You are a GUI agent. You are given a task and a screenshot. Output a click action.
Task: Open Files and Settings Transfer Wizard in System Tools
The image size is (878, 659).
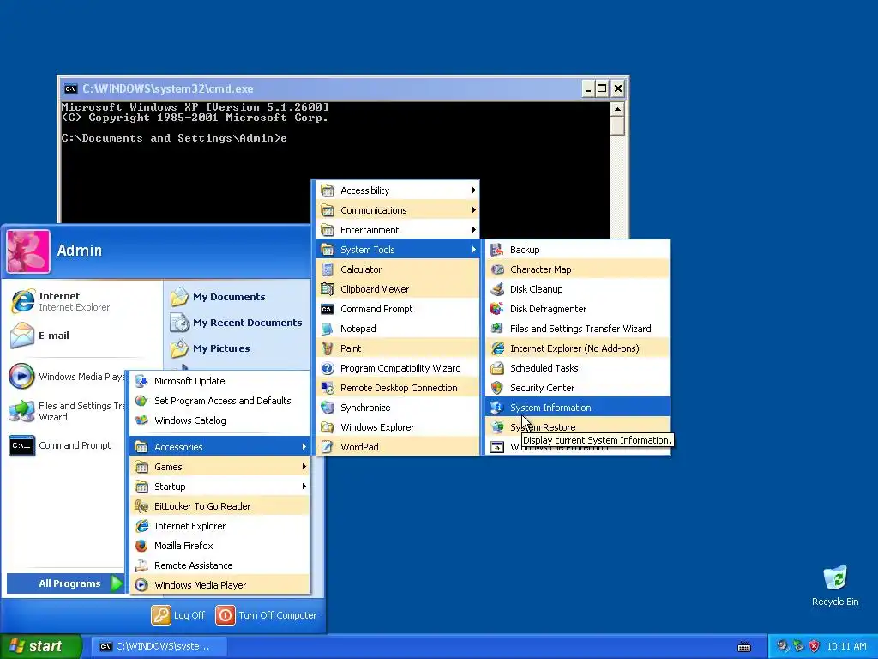tap(577, 329)
